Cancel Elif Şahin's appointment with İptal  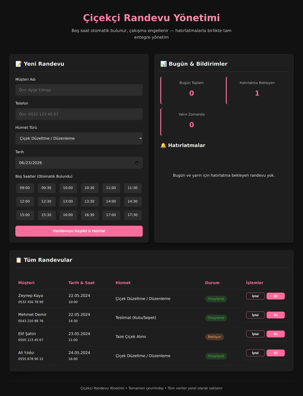pyautogui.click(x=255, y=334)
